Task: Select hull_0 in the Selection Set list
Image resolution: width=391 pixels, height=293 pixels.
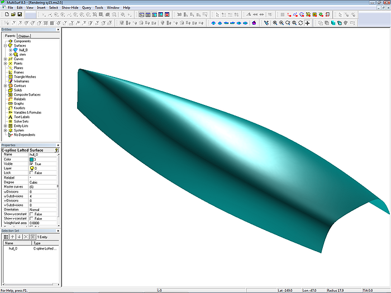Action: [12, 248]
